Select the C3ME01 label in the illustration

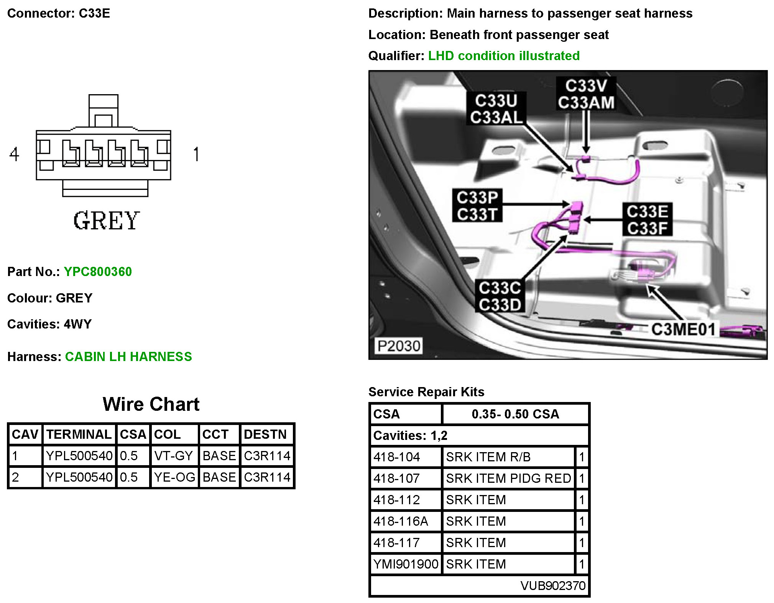(x=683, y=329)
